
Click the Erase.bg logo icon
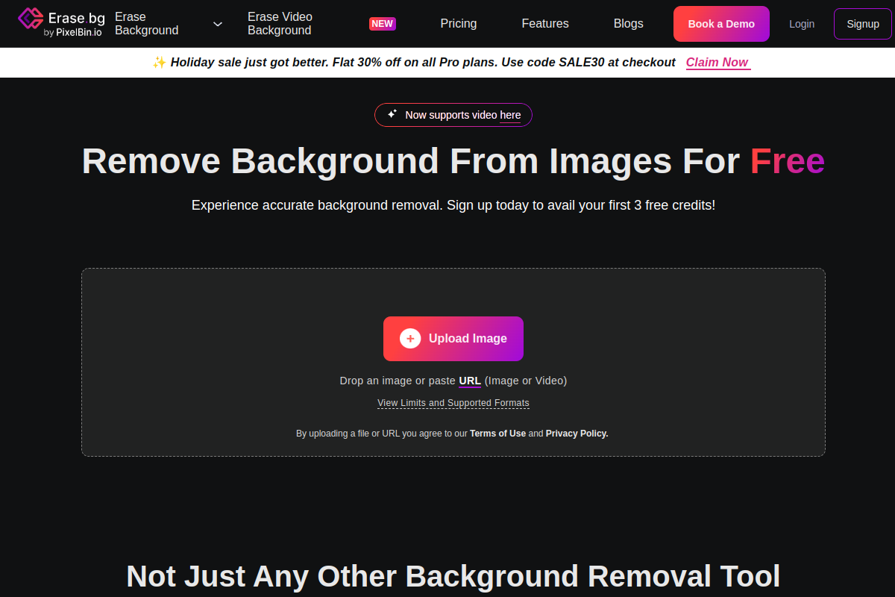point(31,18)
